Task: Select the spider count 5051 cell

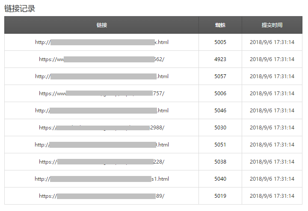Action: (x=220, y=145)
